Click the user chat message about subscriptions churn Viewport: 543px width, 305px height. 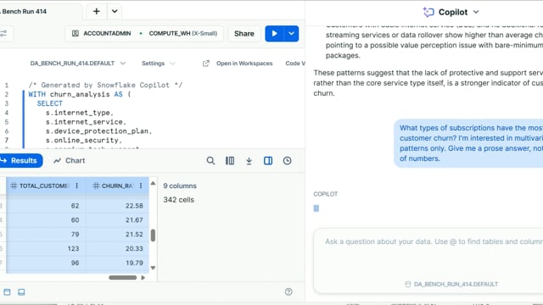[x=468, y=143]
